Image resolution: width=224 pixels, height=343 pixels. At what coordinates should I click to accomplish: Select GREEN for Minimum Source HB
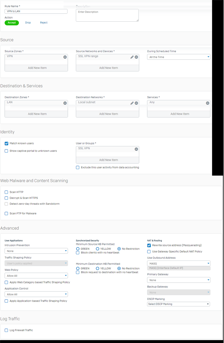(78, 249)
